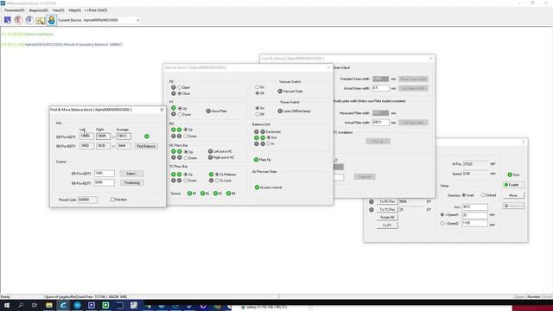This screenshot has width=553, height=311.
Task: Click sensor #4 green indicator
Action: tap(228, 194)
